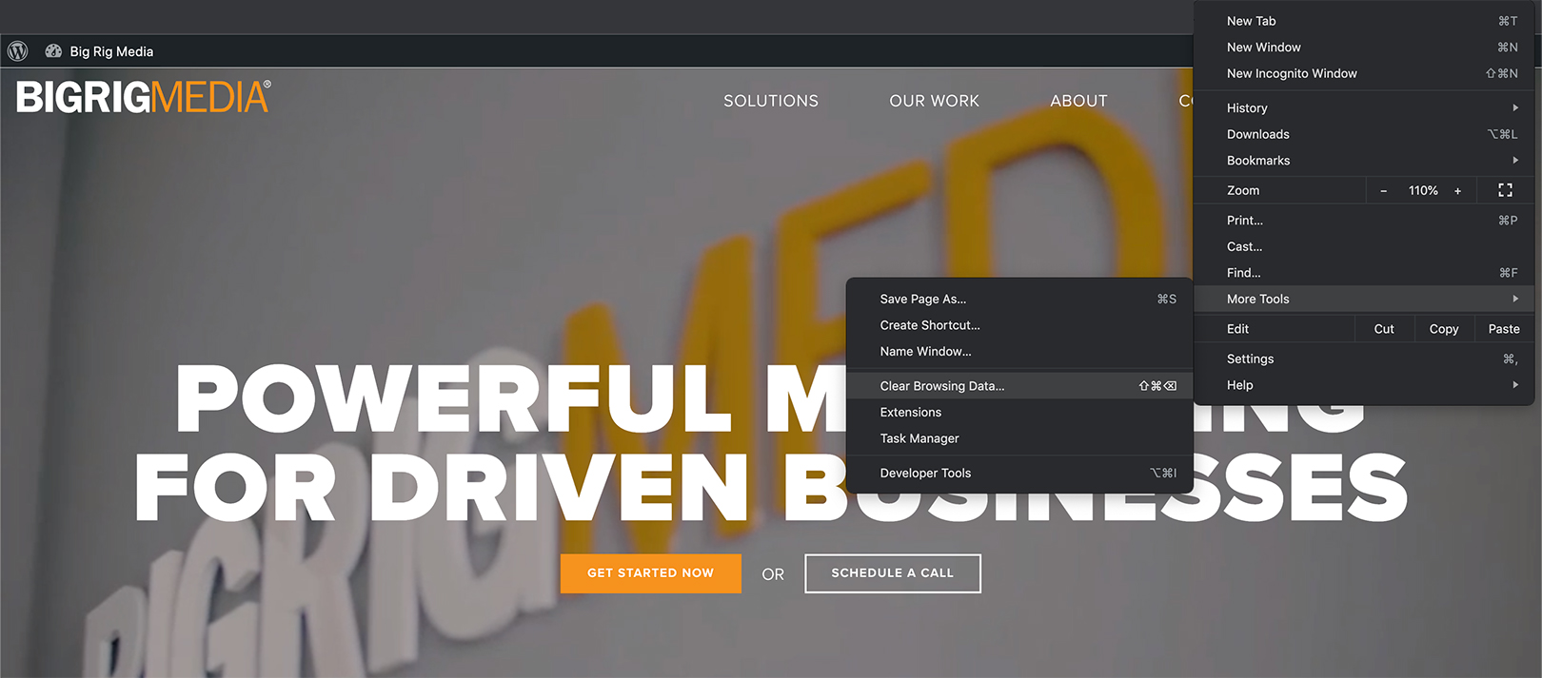Decrease zoom with the minus button
This screenshot has width=1542, height=678.
tap(1383, 190)
